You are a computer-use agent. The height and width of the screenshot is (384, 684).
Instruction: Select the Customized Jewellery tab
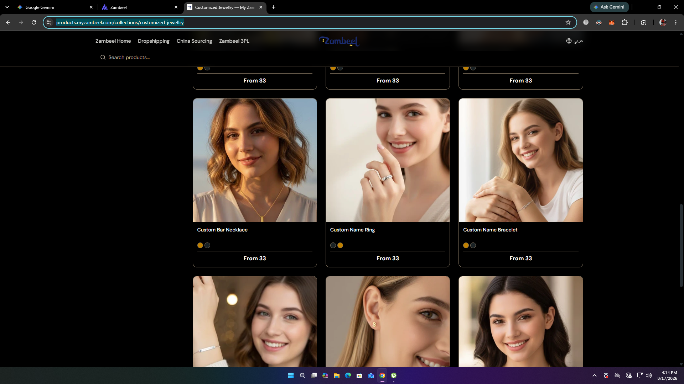coord(224,7)
